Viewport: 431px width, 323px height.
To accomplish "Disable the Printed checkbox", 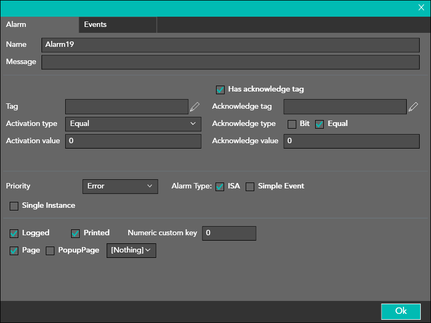I will [75, 234].
